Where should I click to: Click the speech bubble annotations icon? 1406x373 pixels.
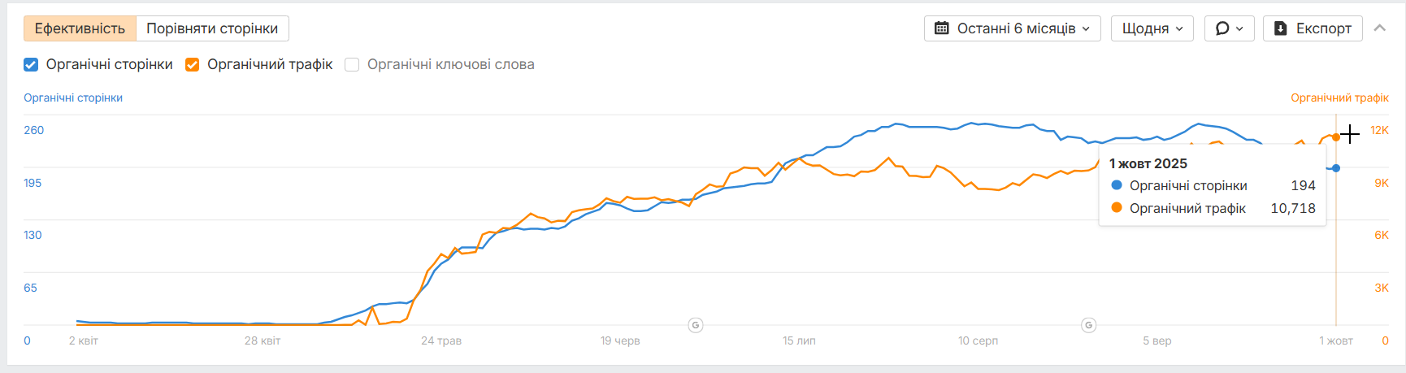point(1222,28)
